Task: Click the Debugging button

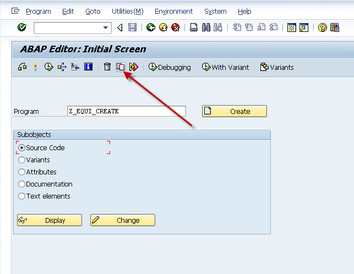Action: 170,67
